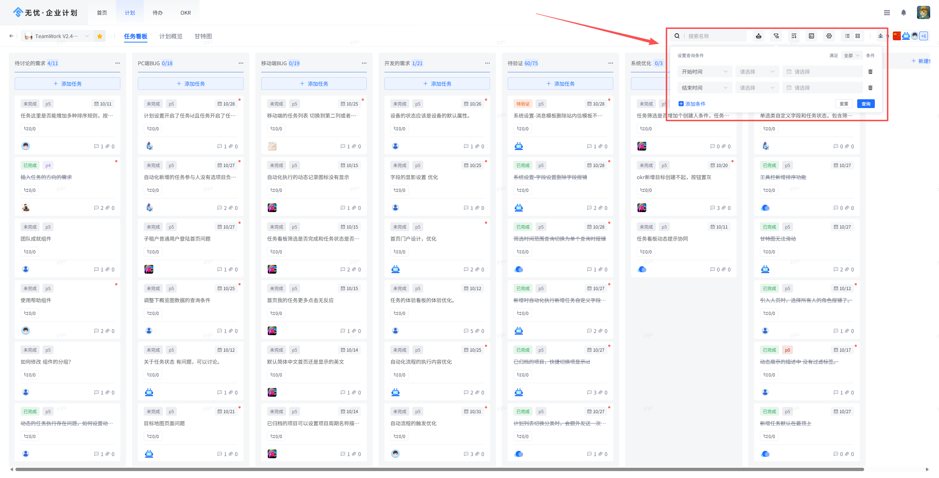
Task: Click the checklist fields icon in toolbar
Action: click(x=811, y=36)
